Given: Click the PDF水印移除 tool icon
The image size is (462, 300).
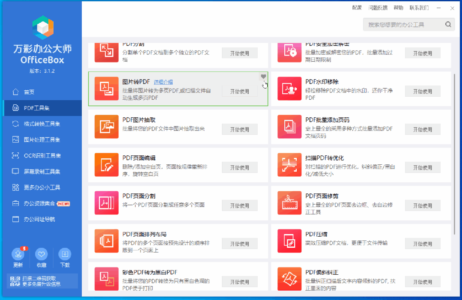Looking at the screenshot, I should tap(289, 89).
